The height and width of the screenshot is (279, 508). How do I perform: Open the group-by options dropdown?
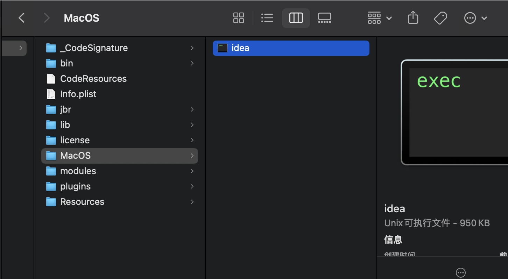[x=380, y=18]
